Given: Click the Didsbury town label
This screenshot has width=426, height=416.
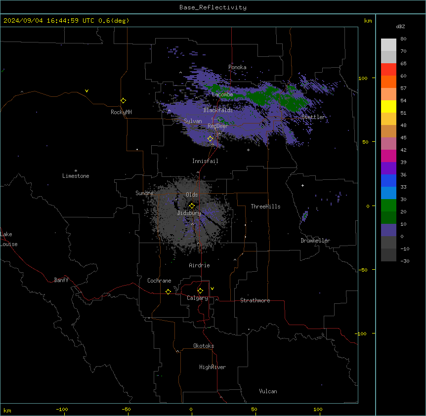Looking at the screenshot, I should coord(189,213).
